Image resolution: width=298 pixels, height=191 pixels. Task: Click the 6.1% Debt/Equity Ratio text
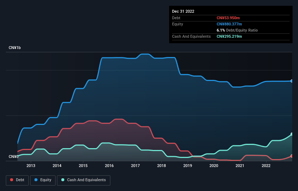coord(237,30)
